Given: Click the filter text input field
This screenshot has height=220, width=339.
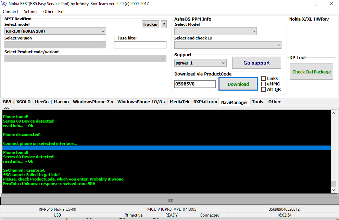Looking at the screenshot, I should pyautogui.click(x=140, y=45).
